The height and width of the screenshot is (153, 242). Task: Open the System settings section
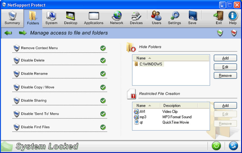click(51, 18)
